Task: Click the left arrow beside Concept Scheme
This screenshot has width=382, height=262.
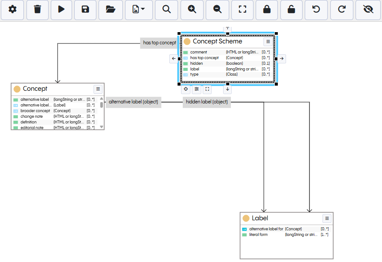Action: pyautogui.click(x=174, y=59)
